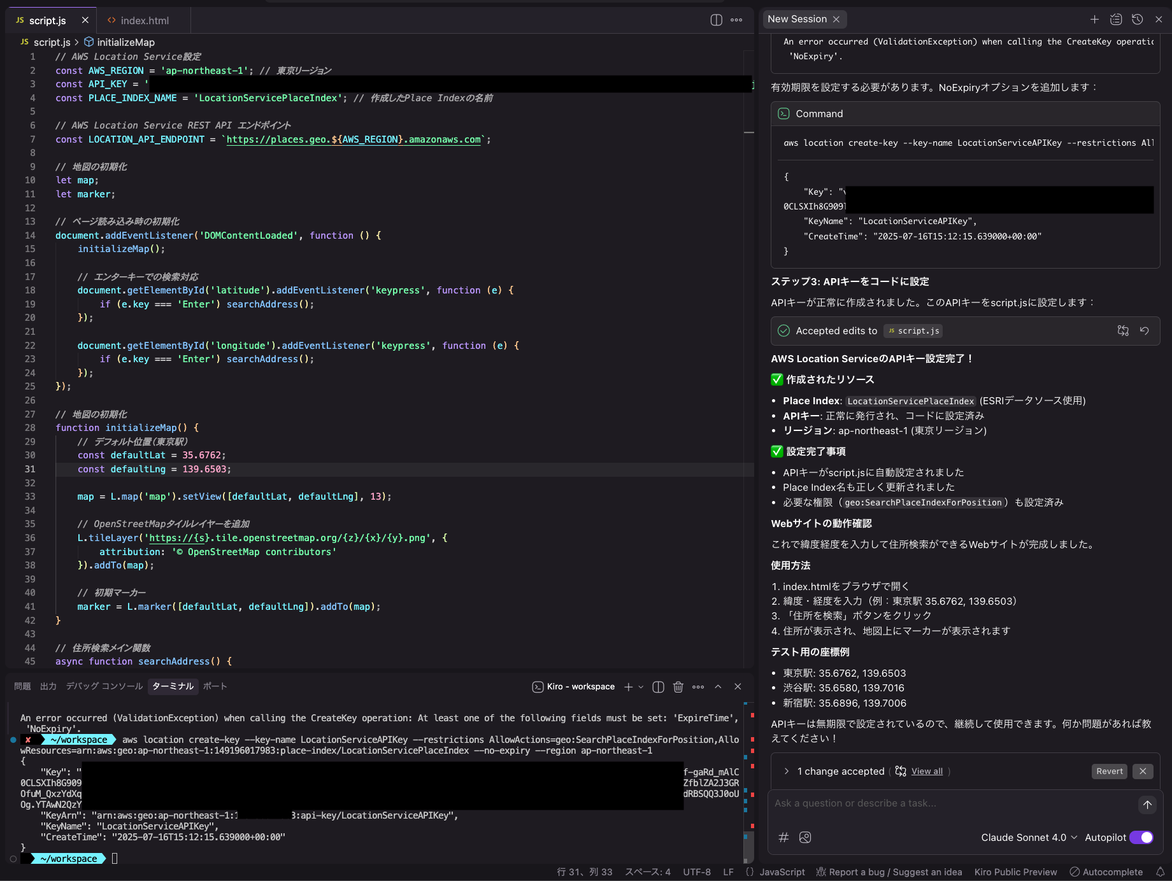Click the 'ステップ3: APIキーをコードに設定' heading
1172x881 pixels.
(x=850, y=281)
